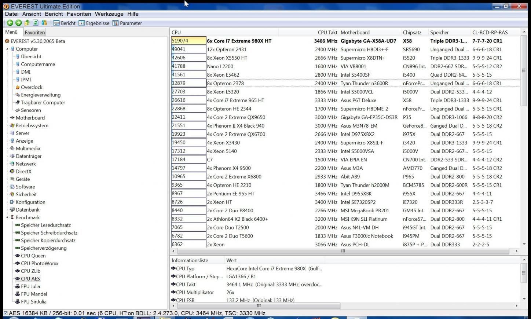Screen dimensions: 531x319
Task: Select the EVEREST v5.30.2065 Beta root node
Action: coord(35,41)
